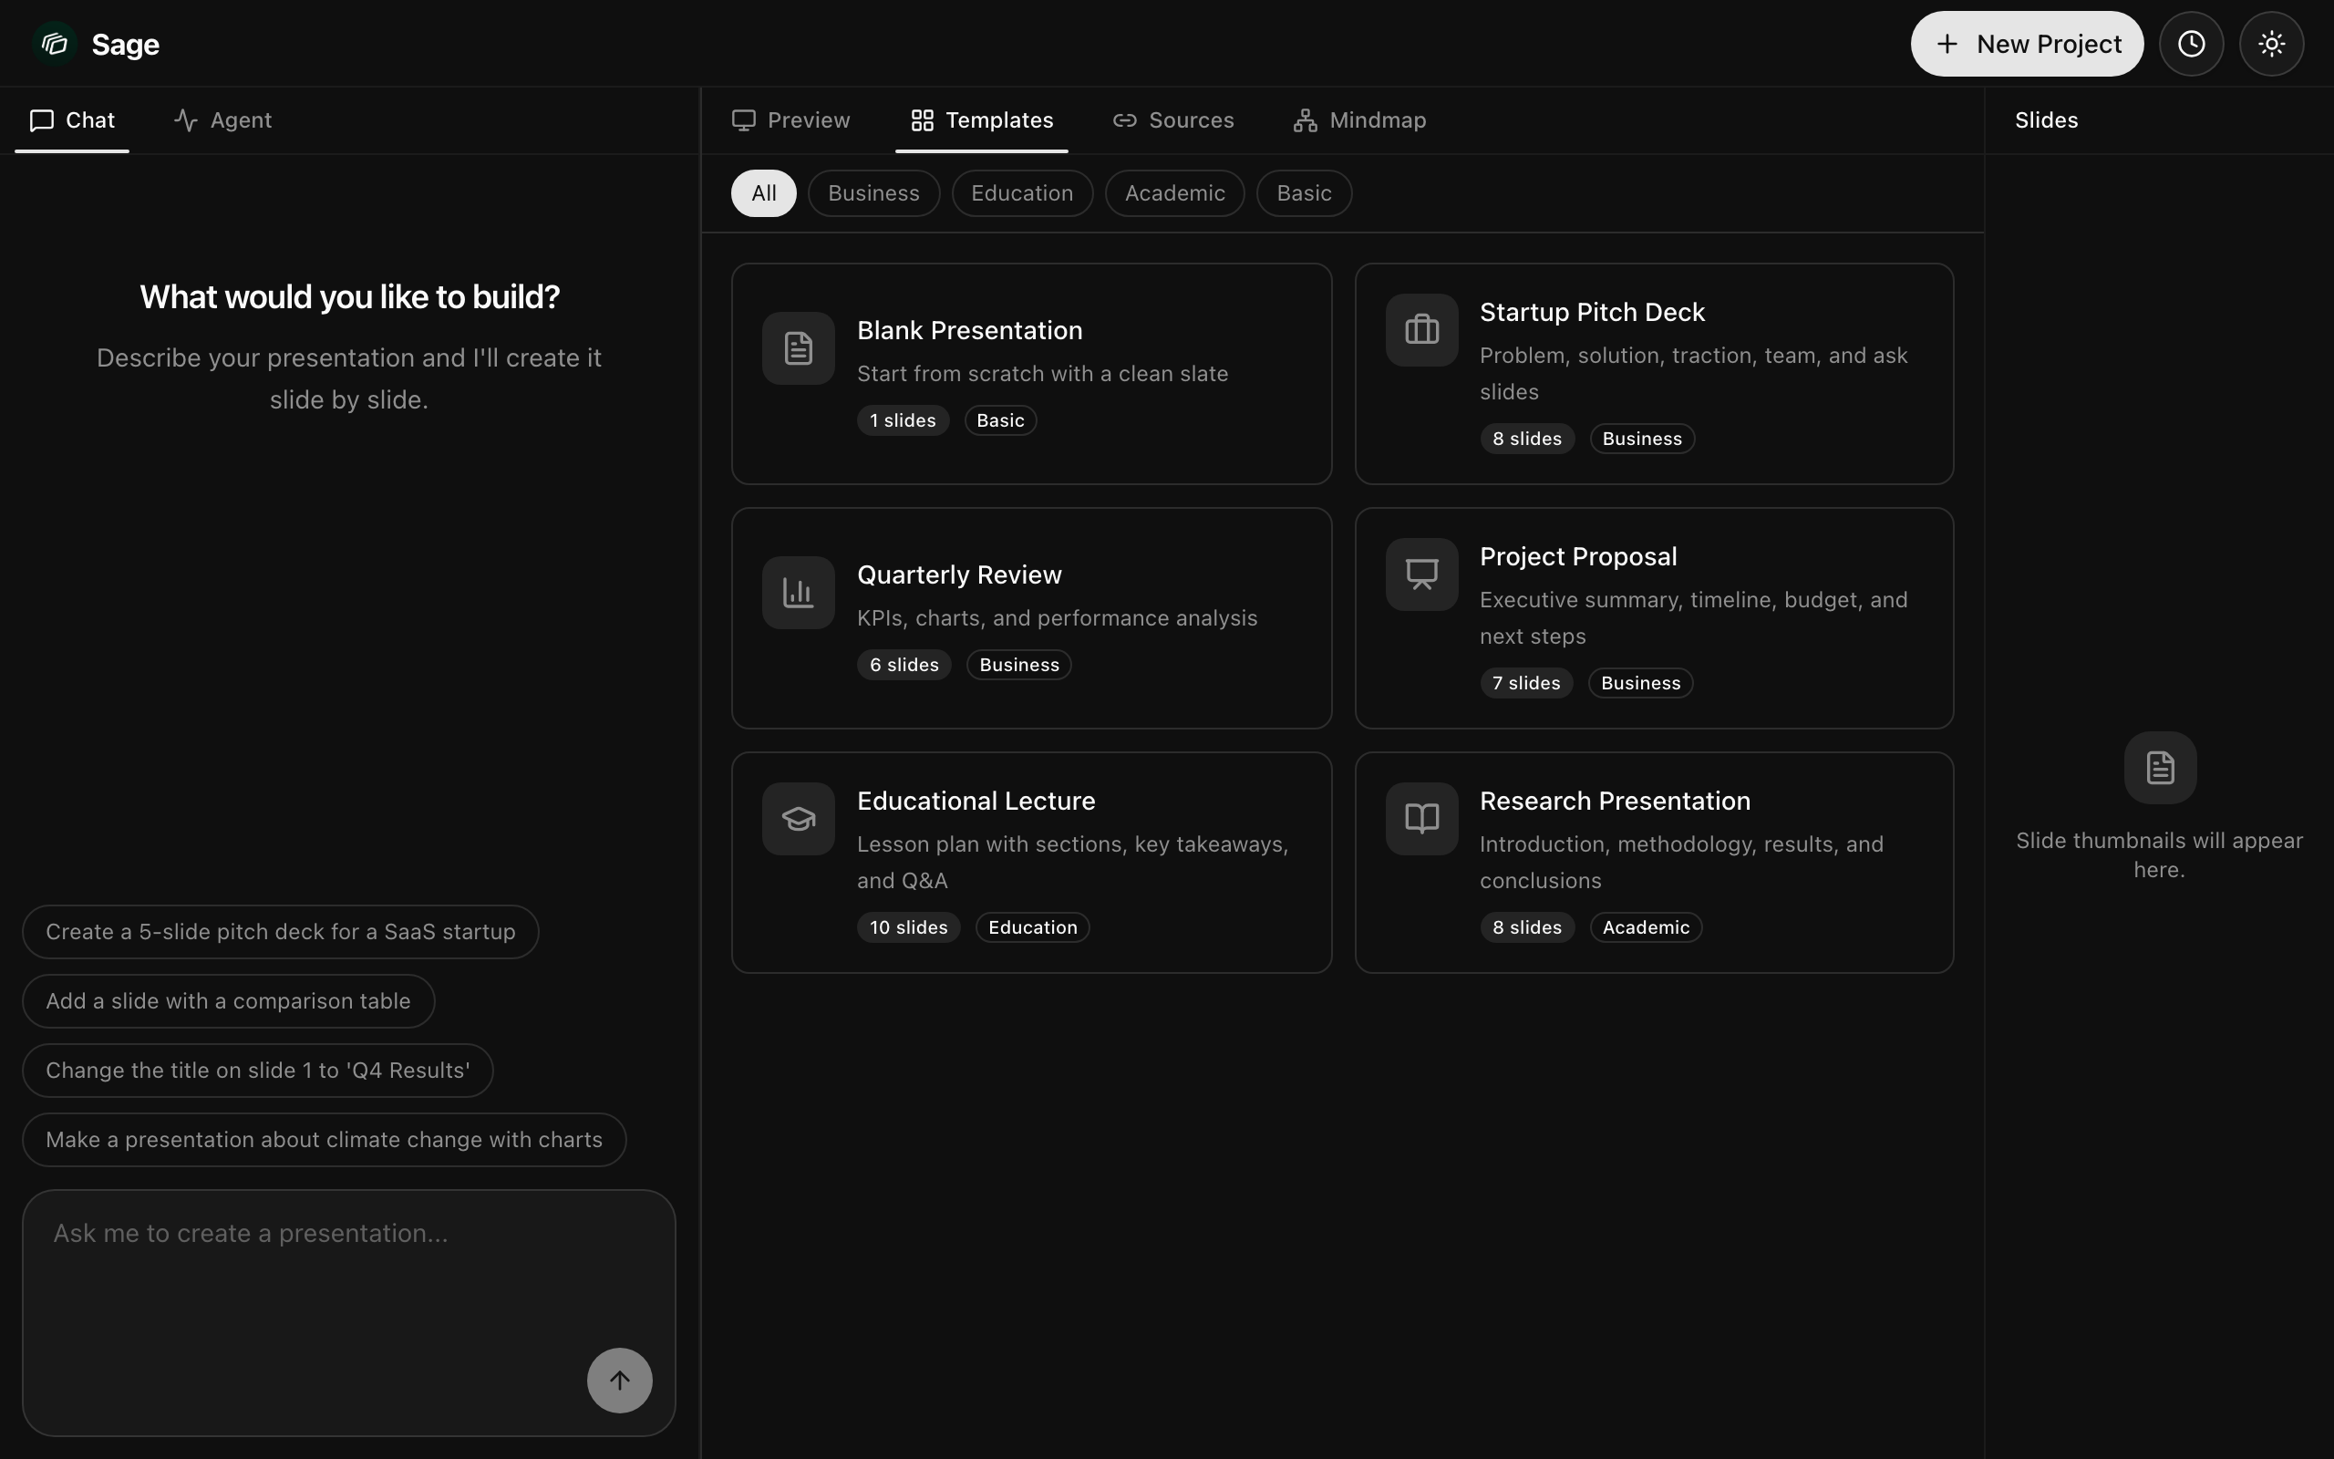Screen dimensions: 2334x1459
Task: Use the SaaS startup pitch deck suggestion
Action: (280, 931)
